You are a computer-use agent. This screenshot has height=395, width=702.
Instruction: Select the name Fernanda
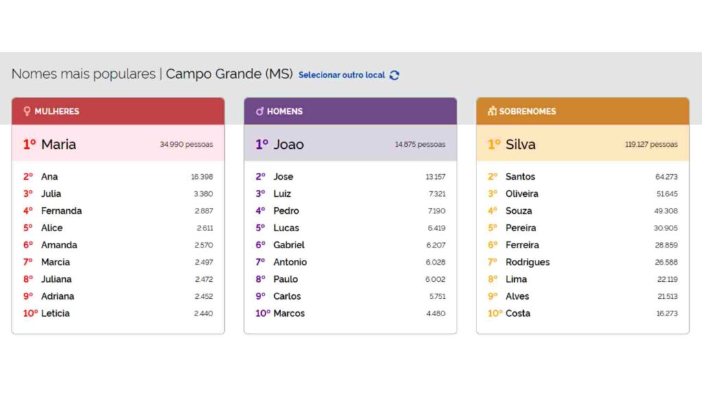(x=61, y=211)
